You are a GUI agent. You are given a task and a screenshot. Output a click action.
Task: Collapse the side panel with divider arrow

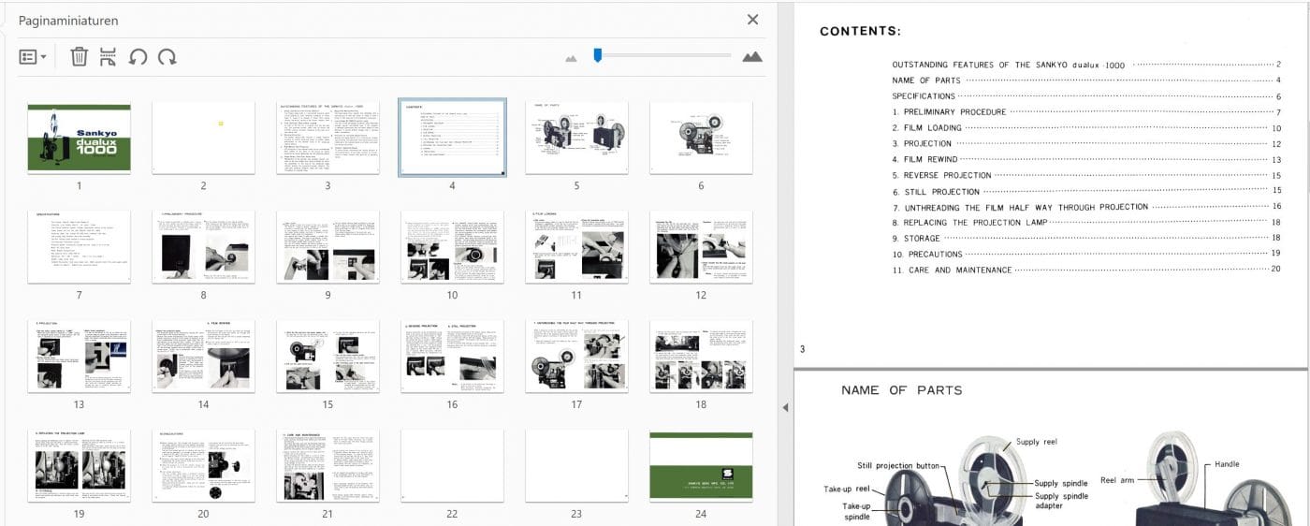785,407
